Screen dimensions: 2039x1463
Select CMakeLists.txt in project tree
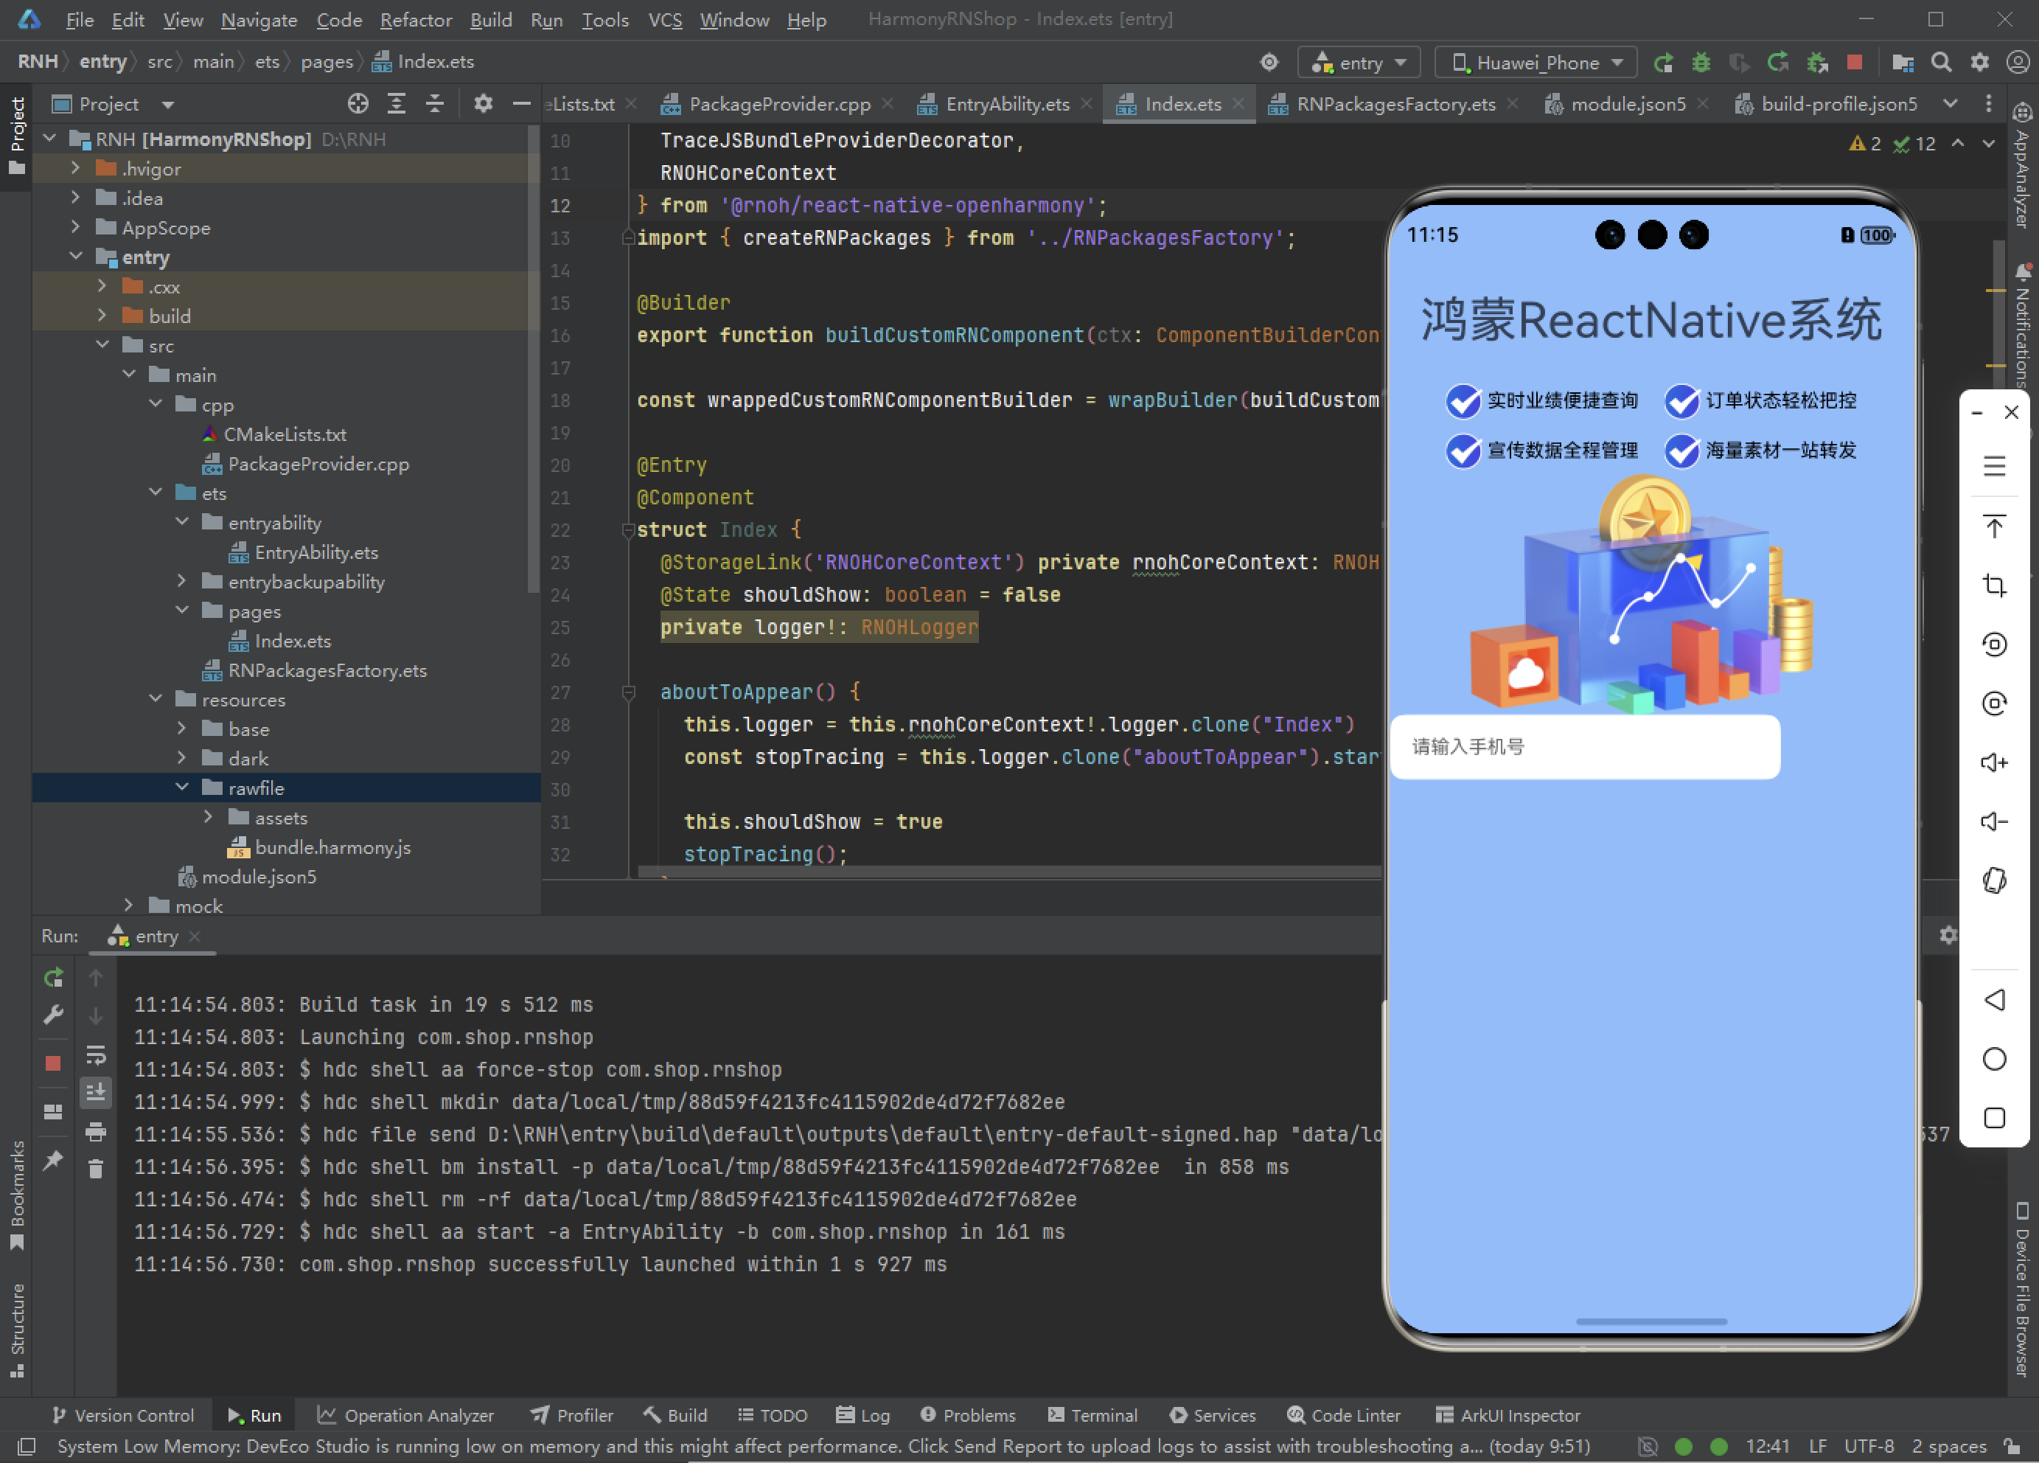(x=285, y=434)
